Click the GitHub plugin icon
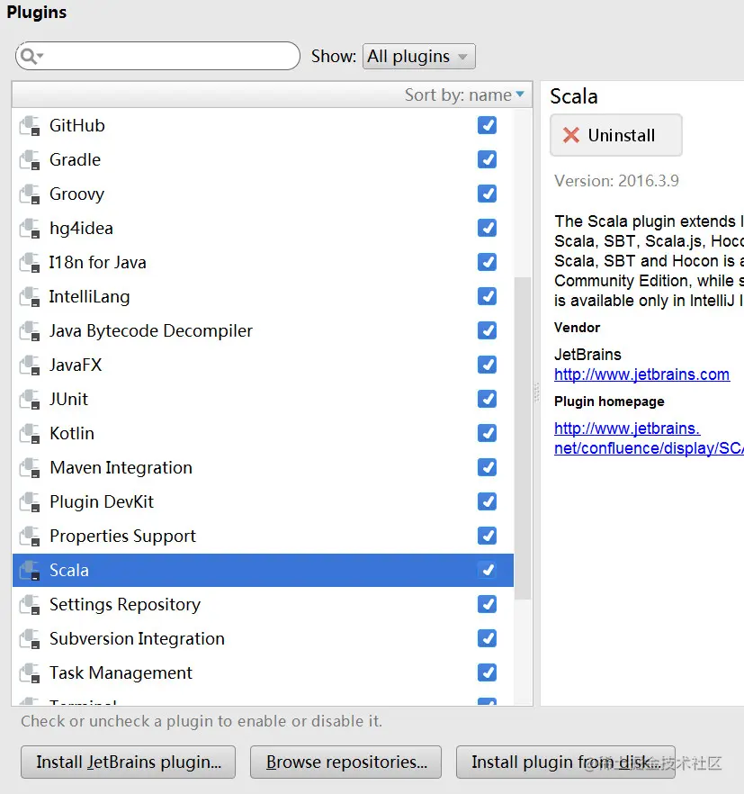This screenshot has height=794, width=744. 30,126
